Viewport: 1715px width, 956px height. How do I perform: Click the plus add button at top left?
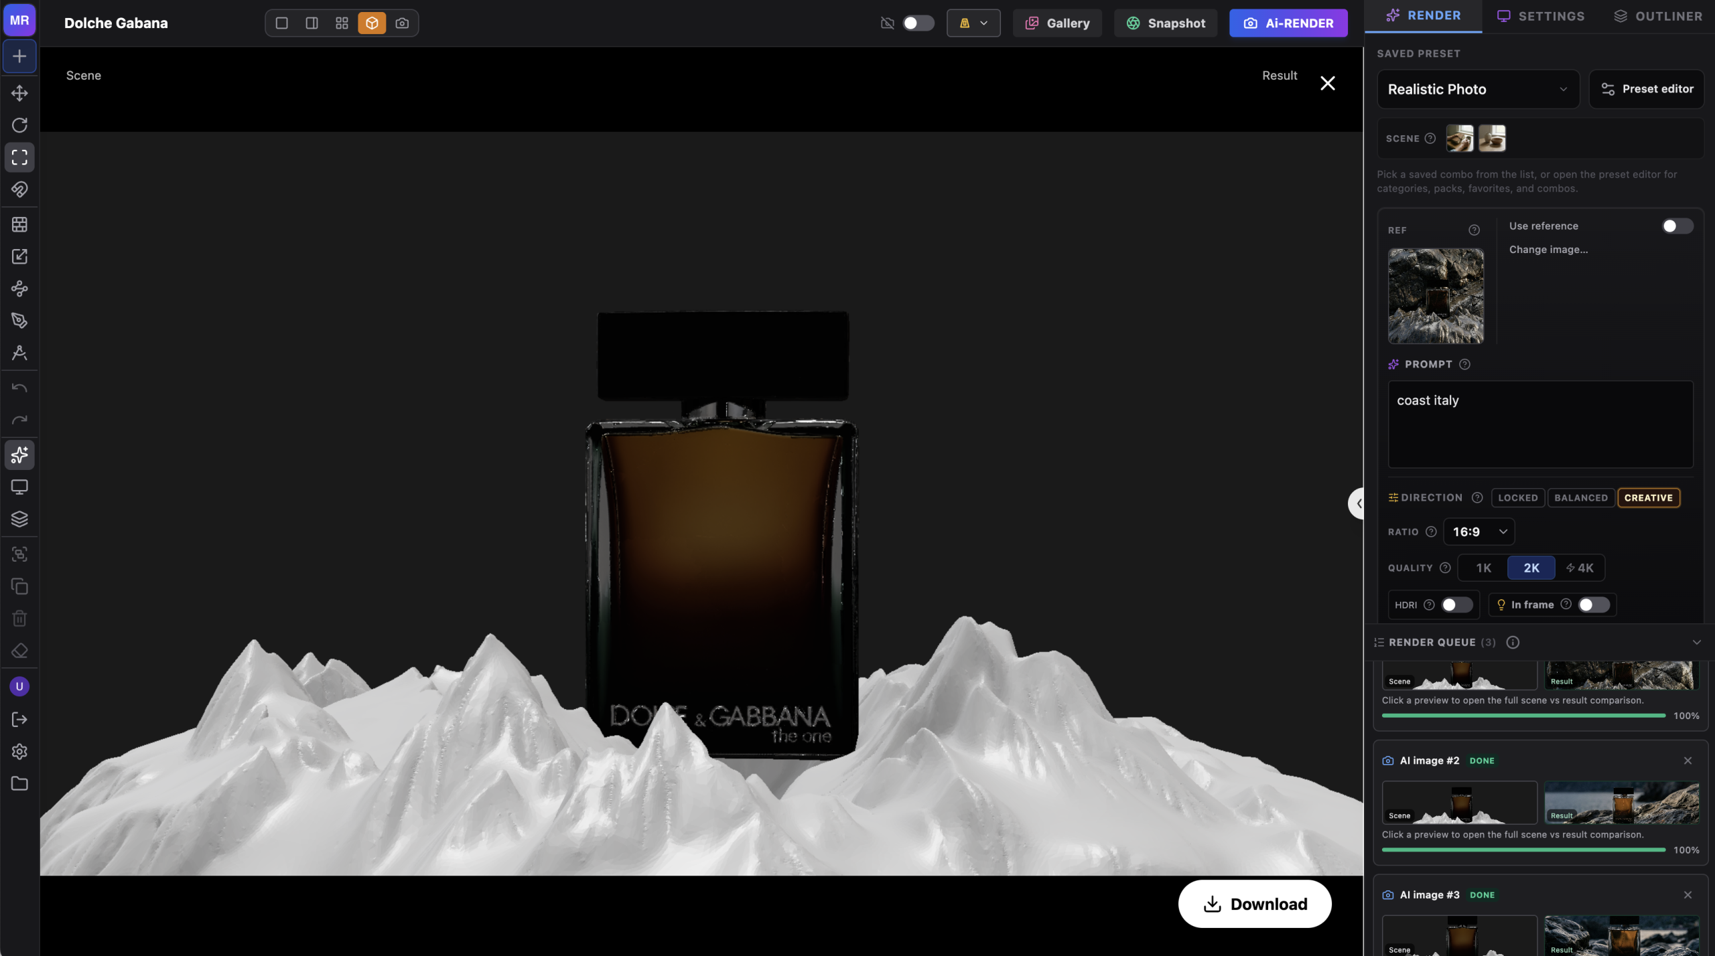19,56
